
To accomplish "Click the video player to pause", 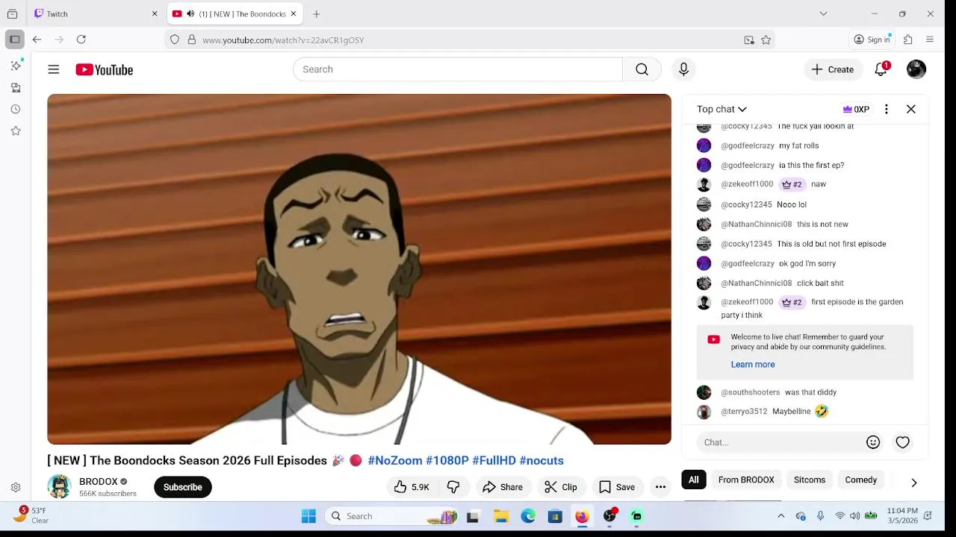I will pyautogui.click(x=359, y=269).
